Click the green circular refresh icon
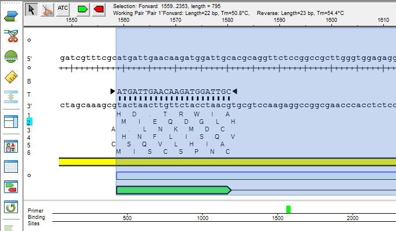 click(11, 207)
